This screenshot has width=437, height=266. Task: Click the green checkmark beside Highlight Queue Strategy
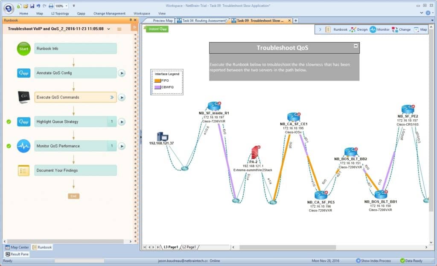(9, 121)
